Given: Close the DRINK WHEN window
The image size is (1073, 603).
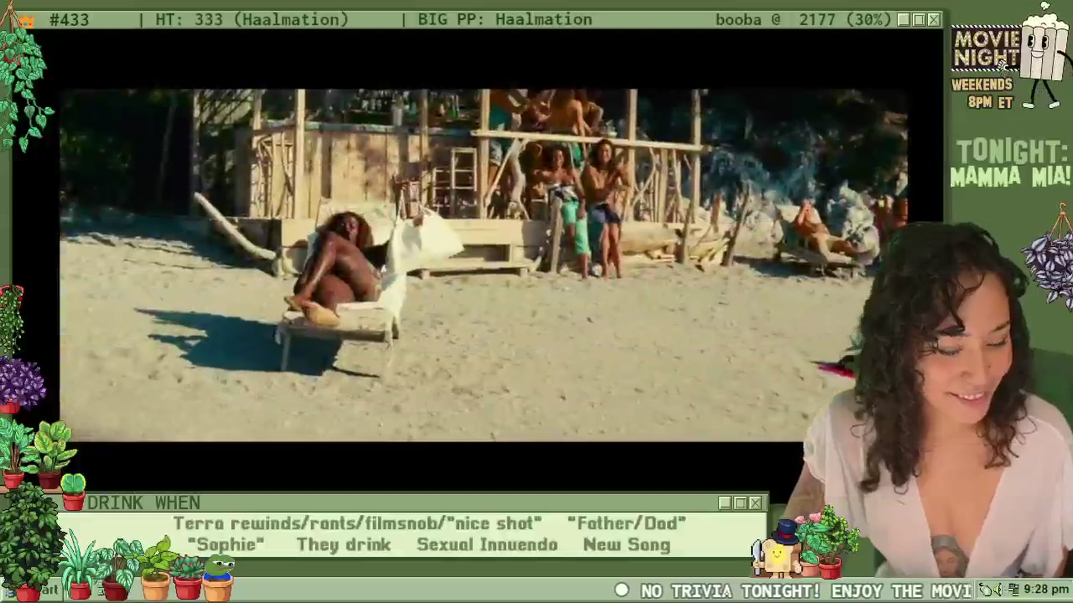Looking at the screenshot, I should (755, 503).
